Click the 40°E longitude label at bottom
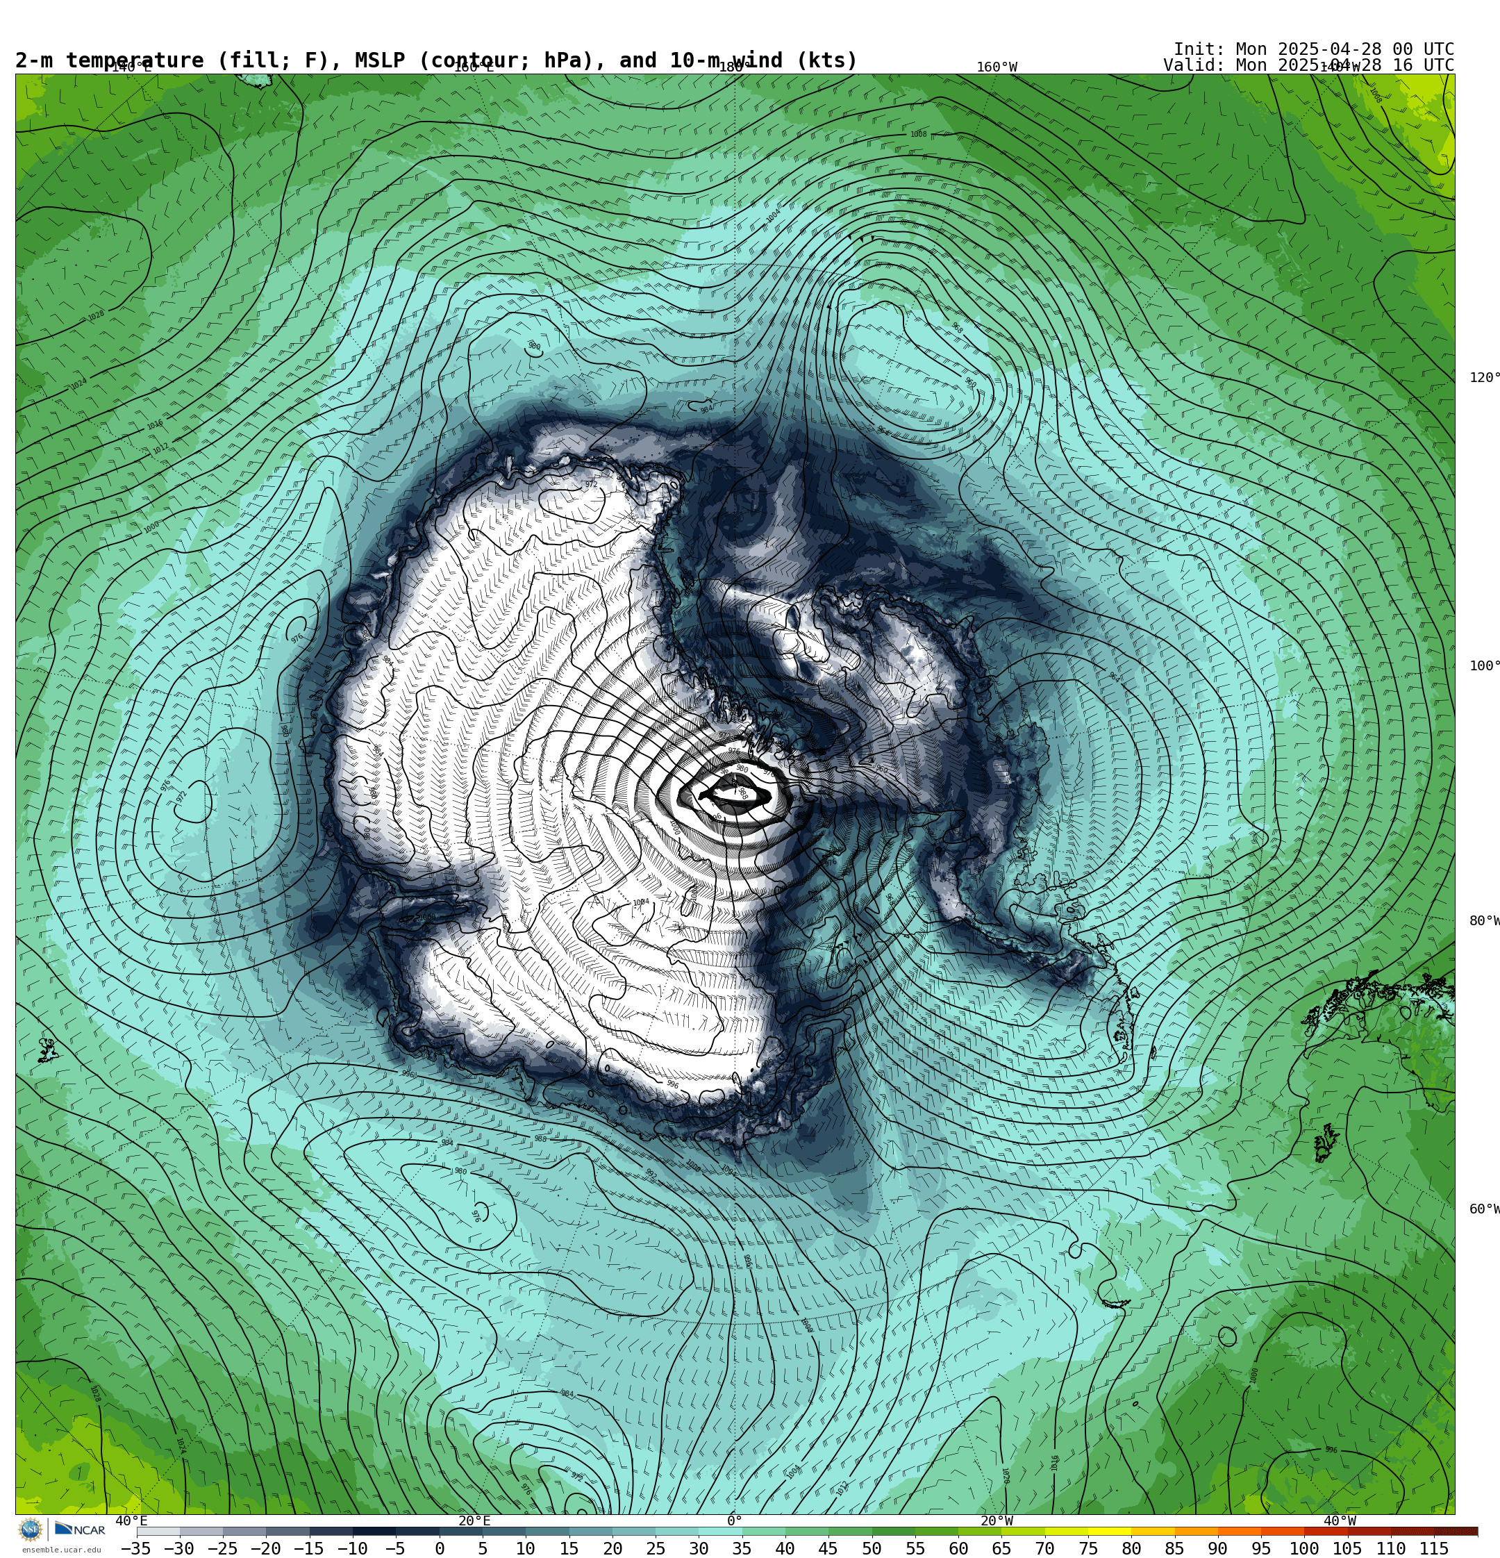The width and height of the screenshot is (1500, 1558). pyautogui.click(x=131, y=1520)
